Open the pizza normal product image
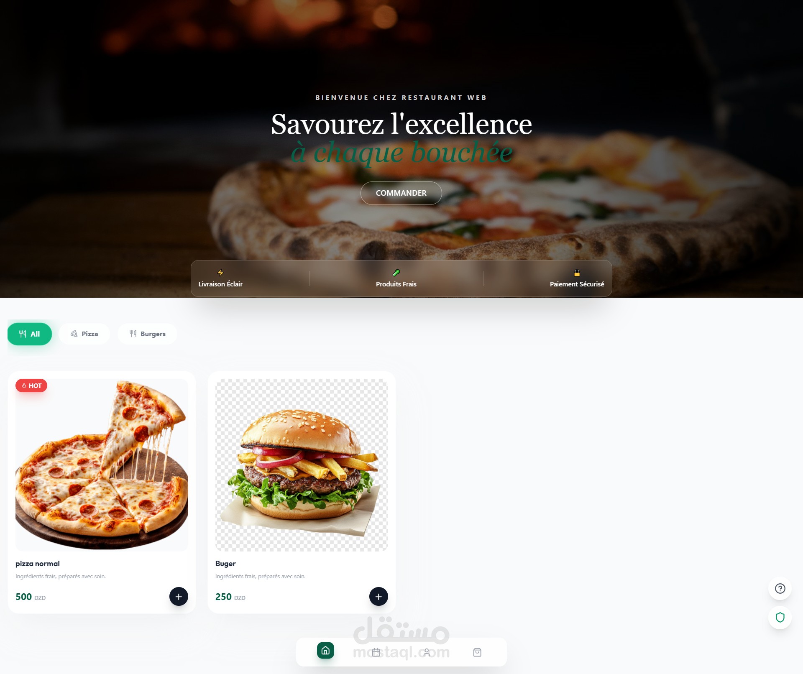The image size is (803, 674). click(102, 465)
